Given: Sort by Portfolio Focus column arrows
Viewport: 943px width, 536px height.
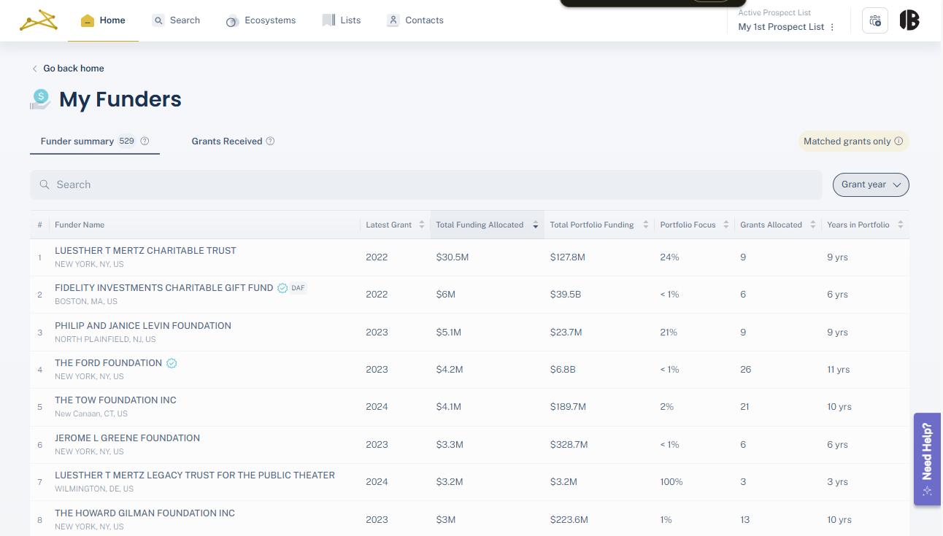Looking at the screenshot, I should click(725, 225).
